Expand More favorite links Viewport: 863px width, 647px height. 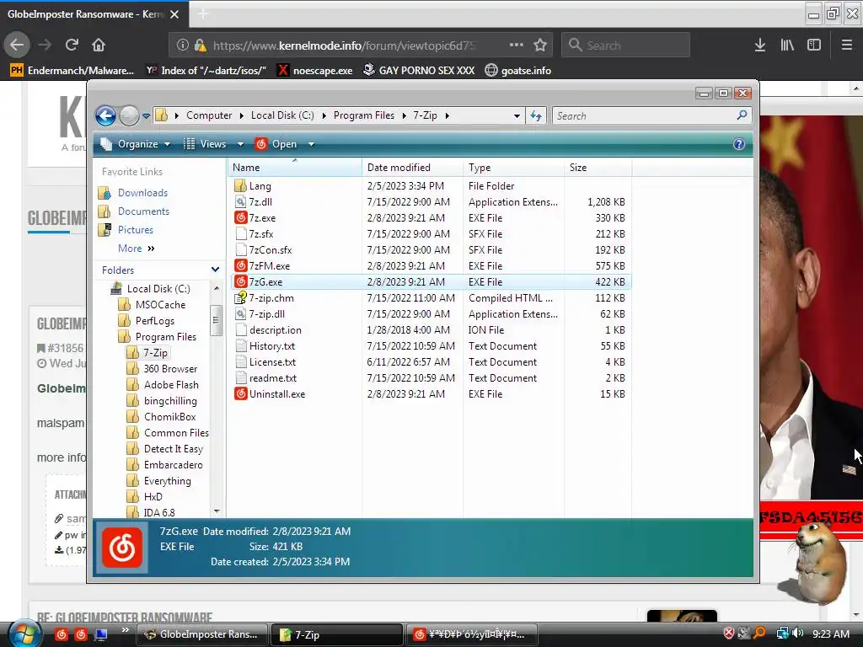tap(136, 249)
